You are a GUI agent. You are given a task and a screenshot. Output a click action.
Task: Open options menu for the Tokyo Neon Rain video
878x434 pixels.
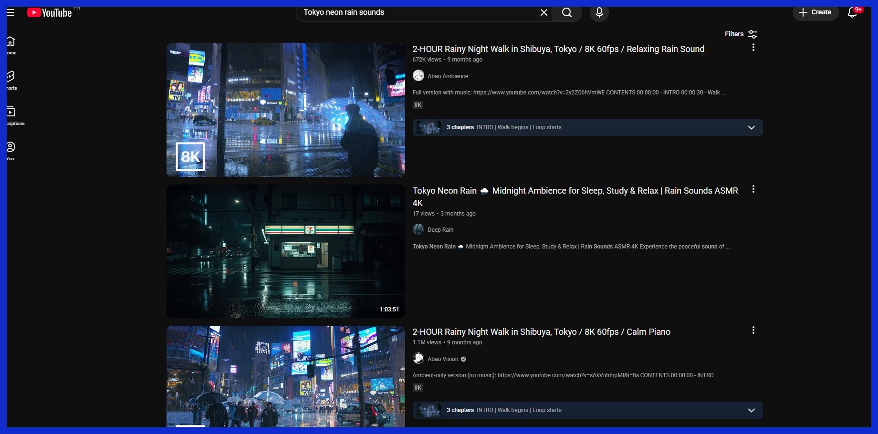coord(753,189)
